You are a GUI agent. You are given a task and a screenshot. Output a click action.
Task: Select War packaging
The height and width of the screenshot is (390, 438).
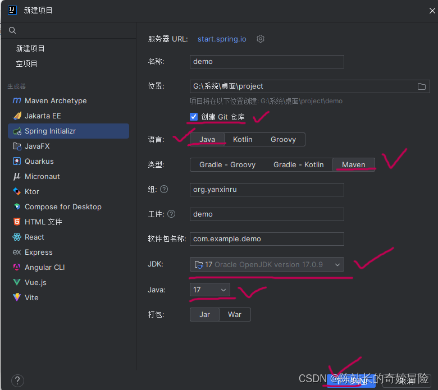(235, 315)
